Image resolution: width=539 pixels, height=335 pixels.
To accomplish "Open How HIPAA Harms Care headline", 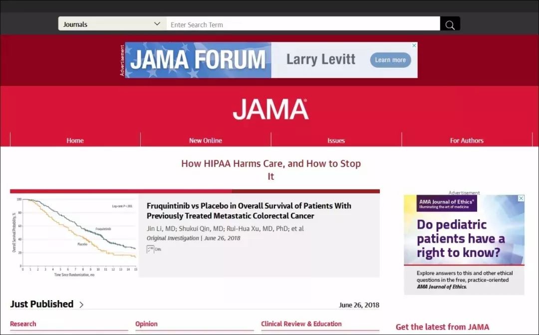I will (271, 170).
